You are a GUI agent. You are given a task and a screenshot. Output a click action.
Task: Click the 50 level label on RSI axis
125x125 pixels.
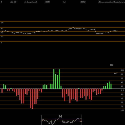click(2, 33)
